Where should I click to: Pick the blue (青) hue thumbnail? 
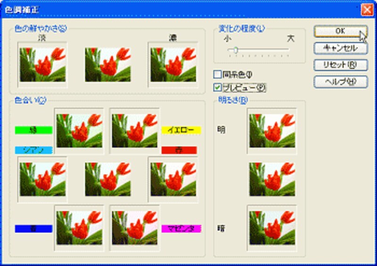[x=79, y=227]
